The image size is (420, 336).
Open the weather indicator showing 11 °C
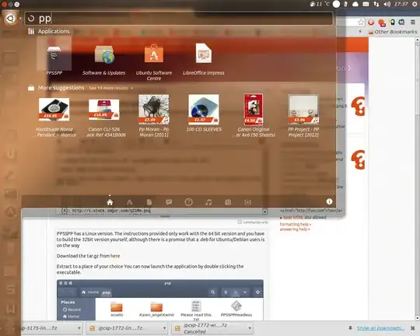pos(320,4)
